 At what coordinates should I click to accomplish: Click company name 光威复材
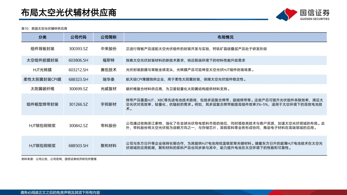109,89
